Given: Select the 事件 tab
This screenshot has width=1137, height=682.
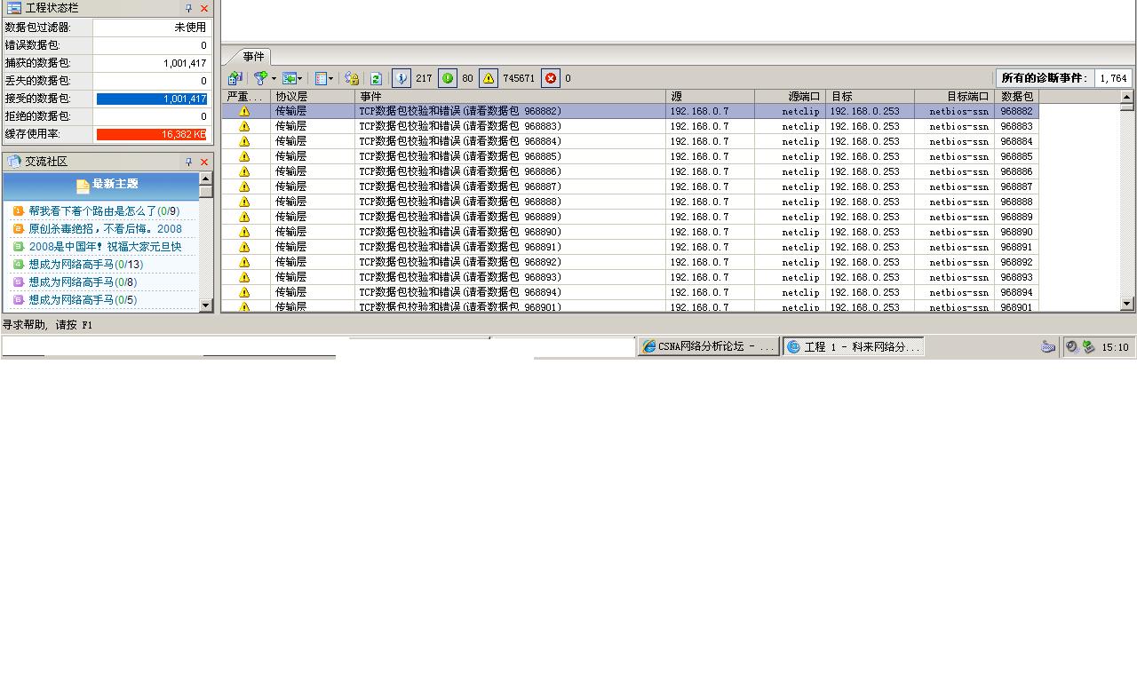Looking at the screenshot, I should point(253,57).
